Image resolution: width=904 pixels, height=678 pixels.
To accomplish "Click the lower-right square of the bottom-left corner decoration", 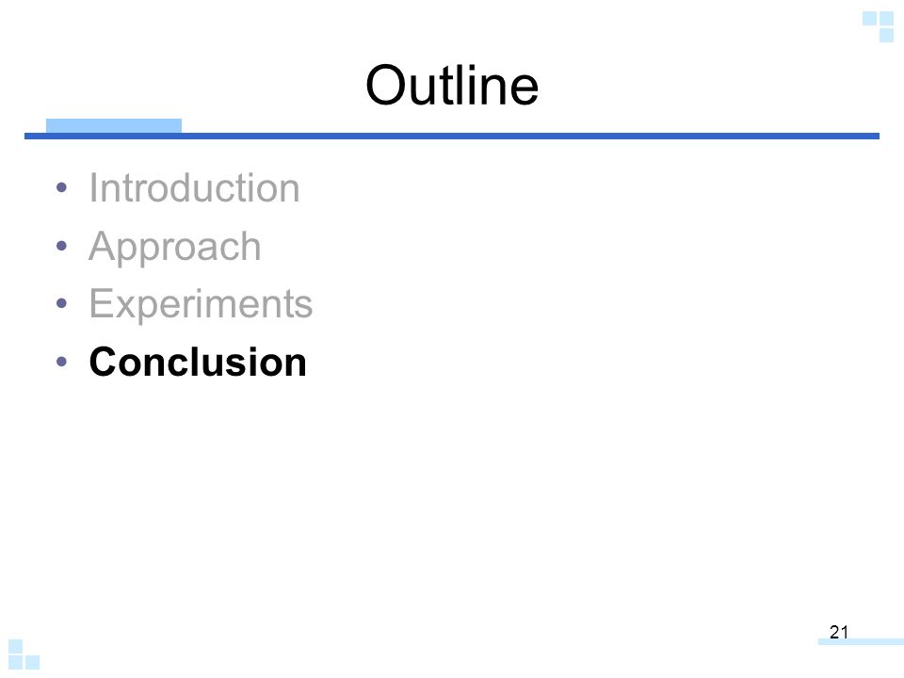I will point(32,662).
